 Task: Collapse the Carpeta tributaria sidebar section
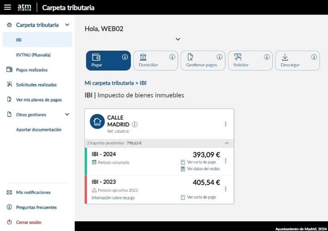click(67, 25)
